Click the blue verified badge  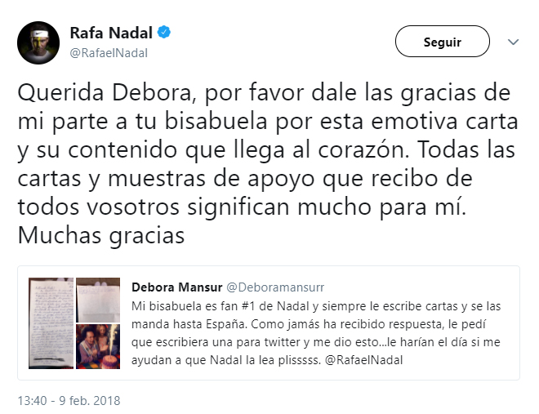(x=164, y=33)
